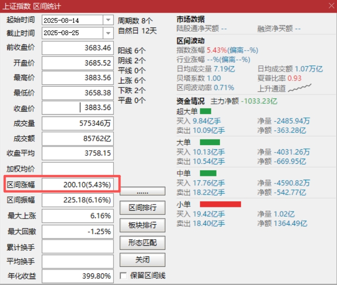Click the 成交量 field 575346万

tap(78, 124)
